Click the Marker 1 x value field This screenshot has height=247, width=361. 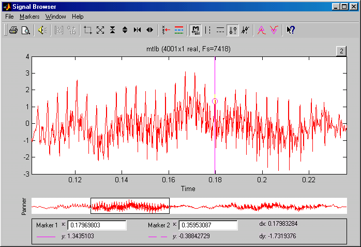click(x=97, y=225)
